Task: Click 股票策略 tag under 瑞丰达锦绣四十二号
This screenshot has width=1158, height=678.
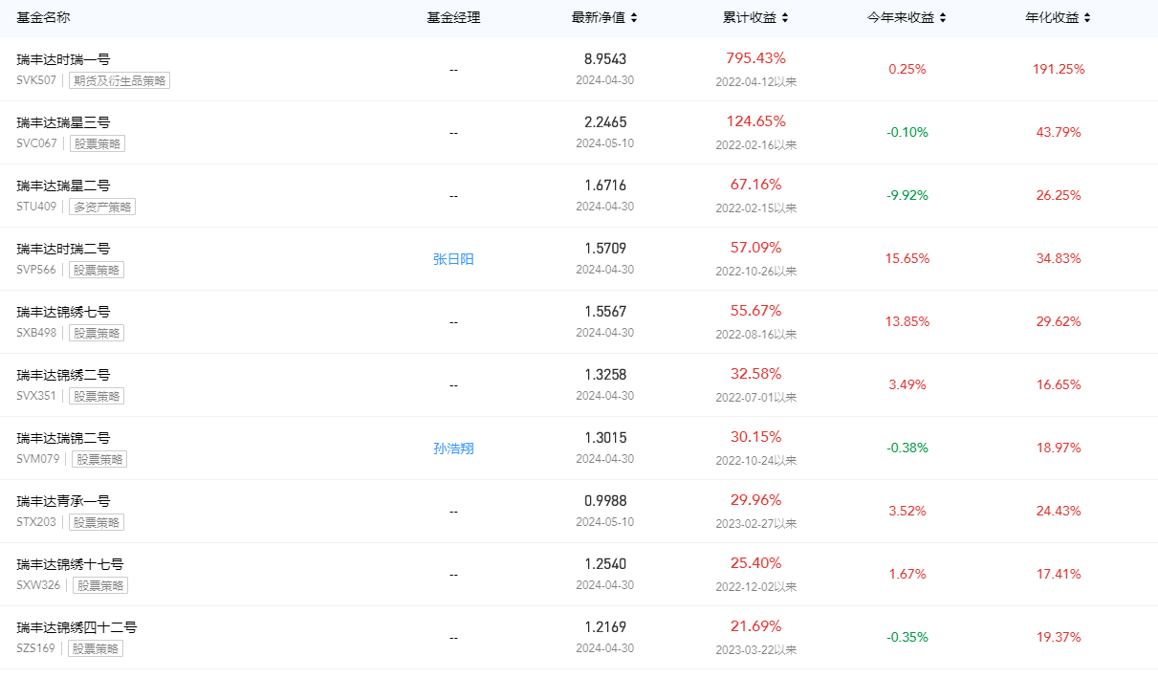Action: [96, 648]
